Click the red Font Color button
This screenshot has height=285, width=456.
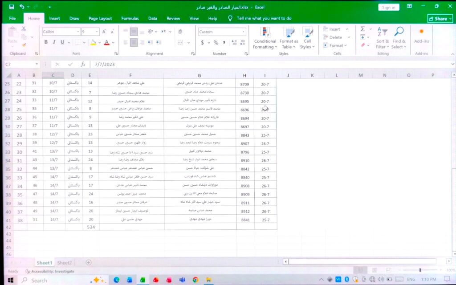point(107,42)
